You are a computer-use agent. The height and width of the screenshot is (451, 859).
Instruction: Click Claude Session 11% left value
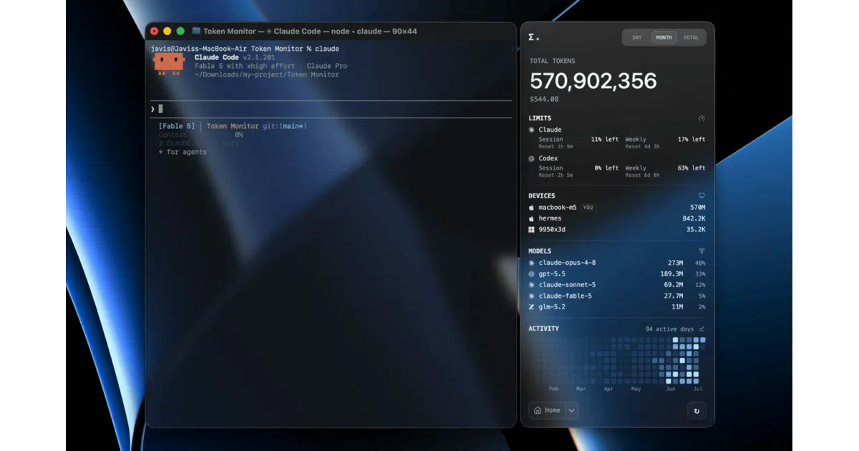[x=605, y=140]
